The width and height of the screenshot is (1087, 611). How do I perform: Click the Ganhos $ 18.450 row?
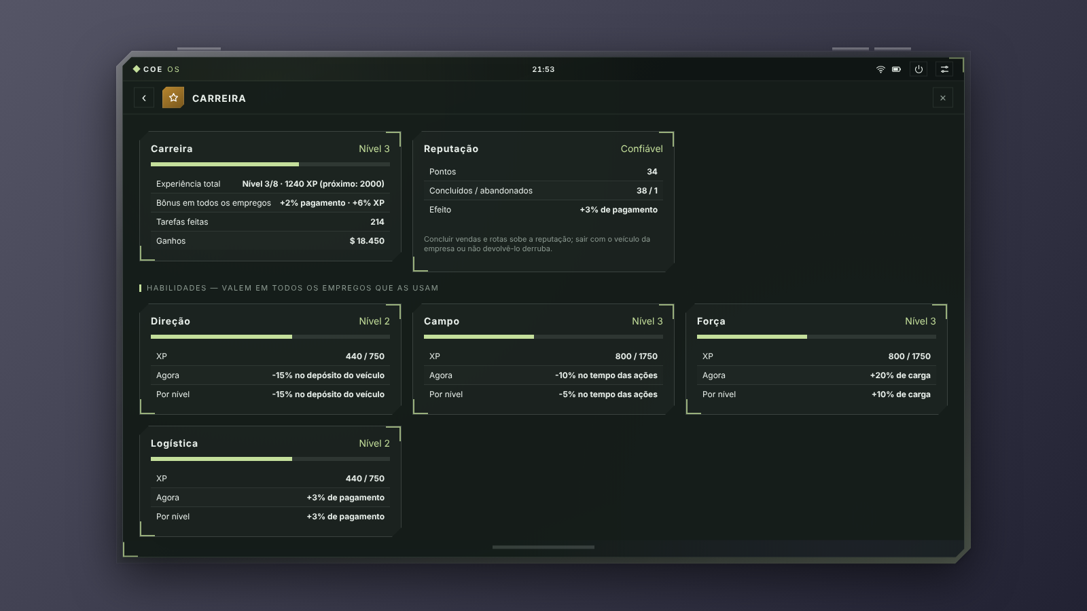pos(270,241)
